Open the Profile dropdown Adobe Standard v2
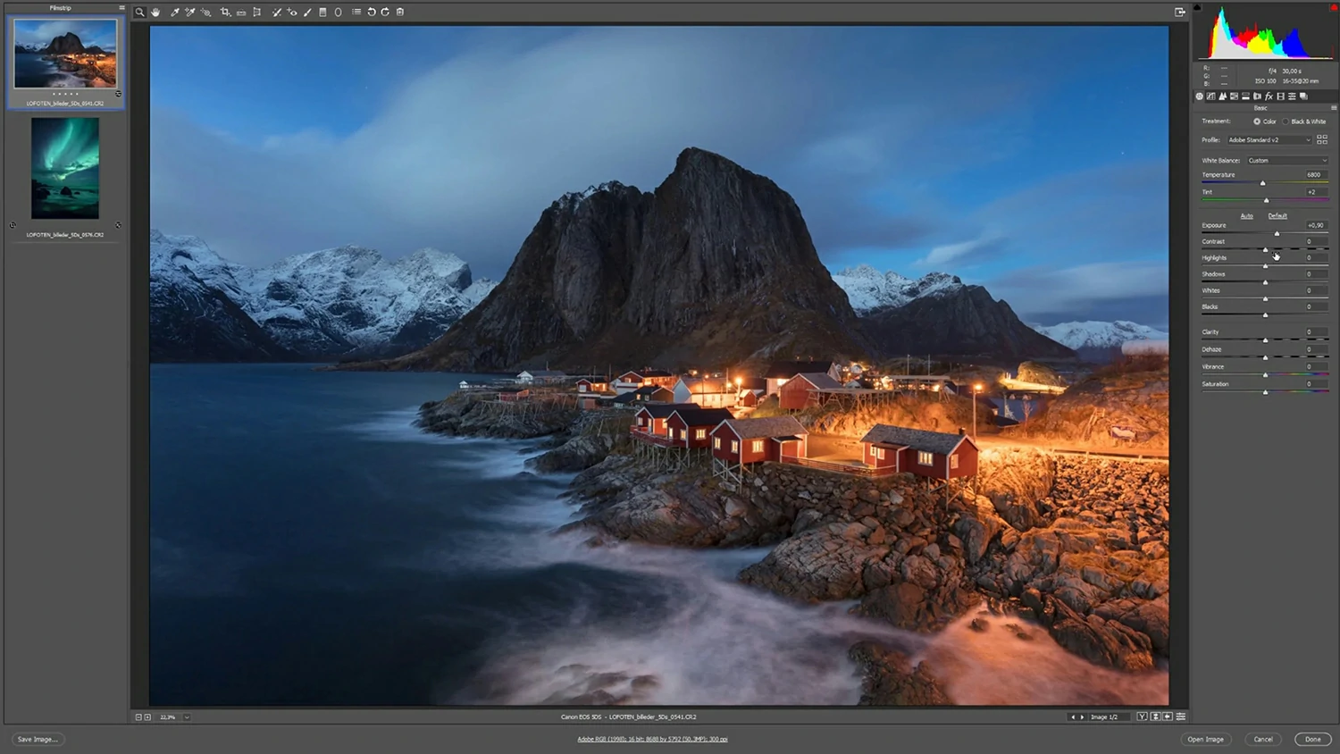This screenshot has width=1340, height=754. point(1269,140)
